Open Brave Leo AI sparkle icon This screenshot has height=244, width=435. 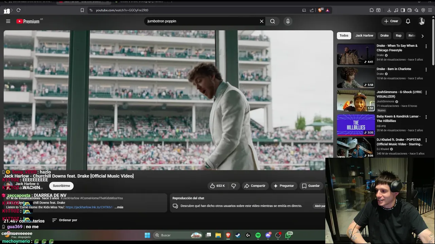click(x=416, y=10)
